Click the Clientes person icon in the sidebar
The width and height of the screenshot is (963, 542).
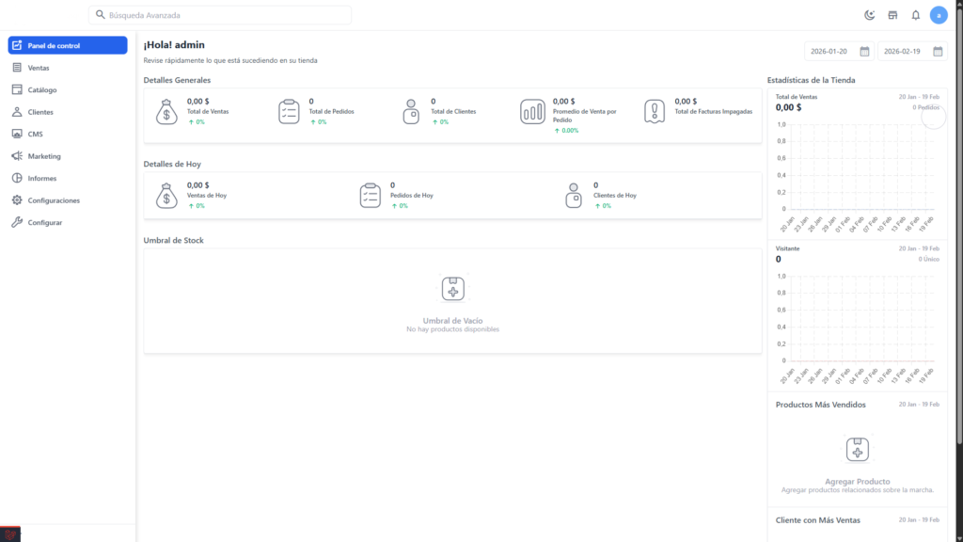17,112
